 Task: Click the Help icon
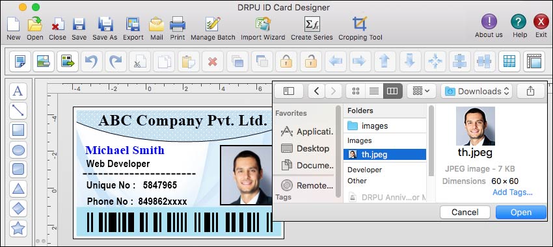pyautogui.click(x=518, y=22)
